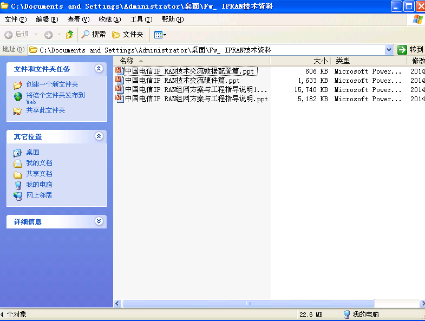Open 网上邻居 link
This screenshot has width=425, height=321.
click(x=39, y=195)
